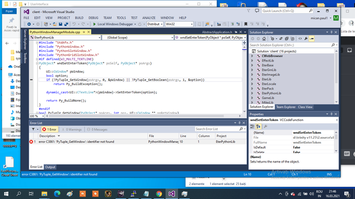Open the Toolbox side tab
The height and width of the screenshot is (199, 355).
click(x=25, y=58)
